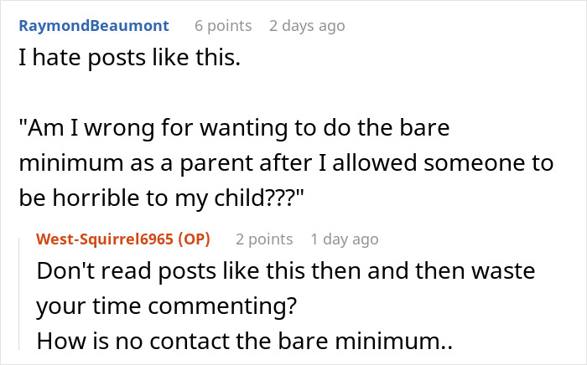Image resolution: width=587 pixels, height=365 pixels.
Task: Click the line 'Don't read posts like this then'
Action: click(x=286, y=270)
